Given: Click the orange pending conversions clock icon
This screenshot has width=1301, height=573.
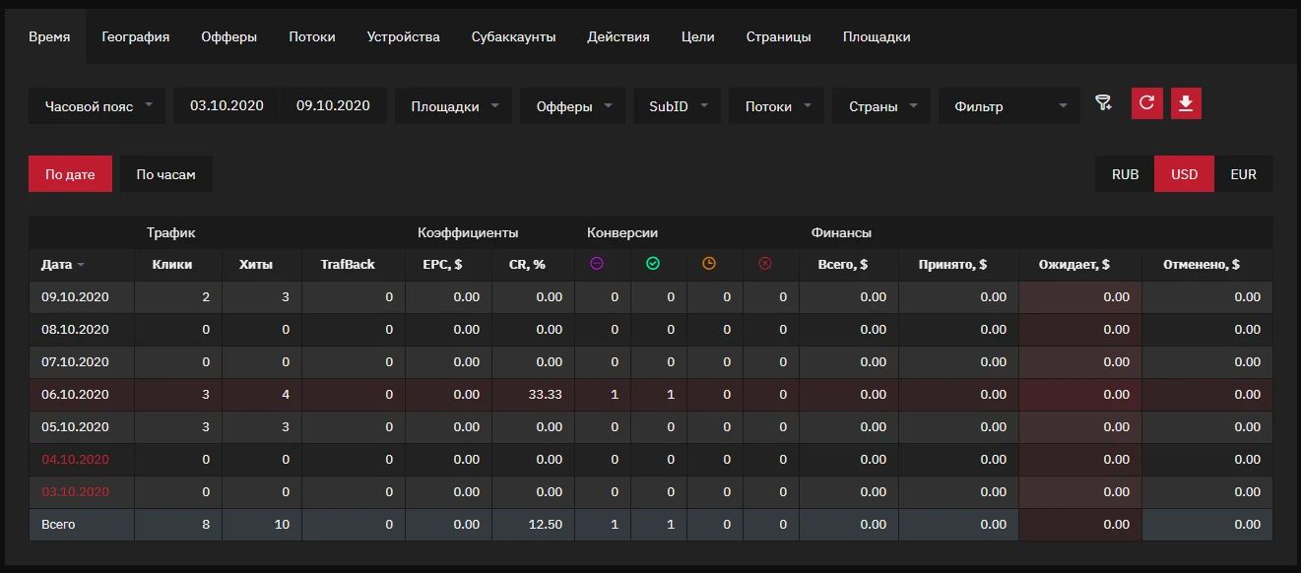Looking at the screenshot, I should (x=708, y=264).
